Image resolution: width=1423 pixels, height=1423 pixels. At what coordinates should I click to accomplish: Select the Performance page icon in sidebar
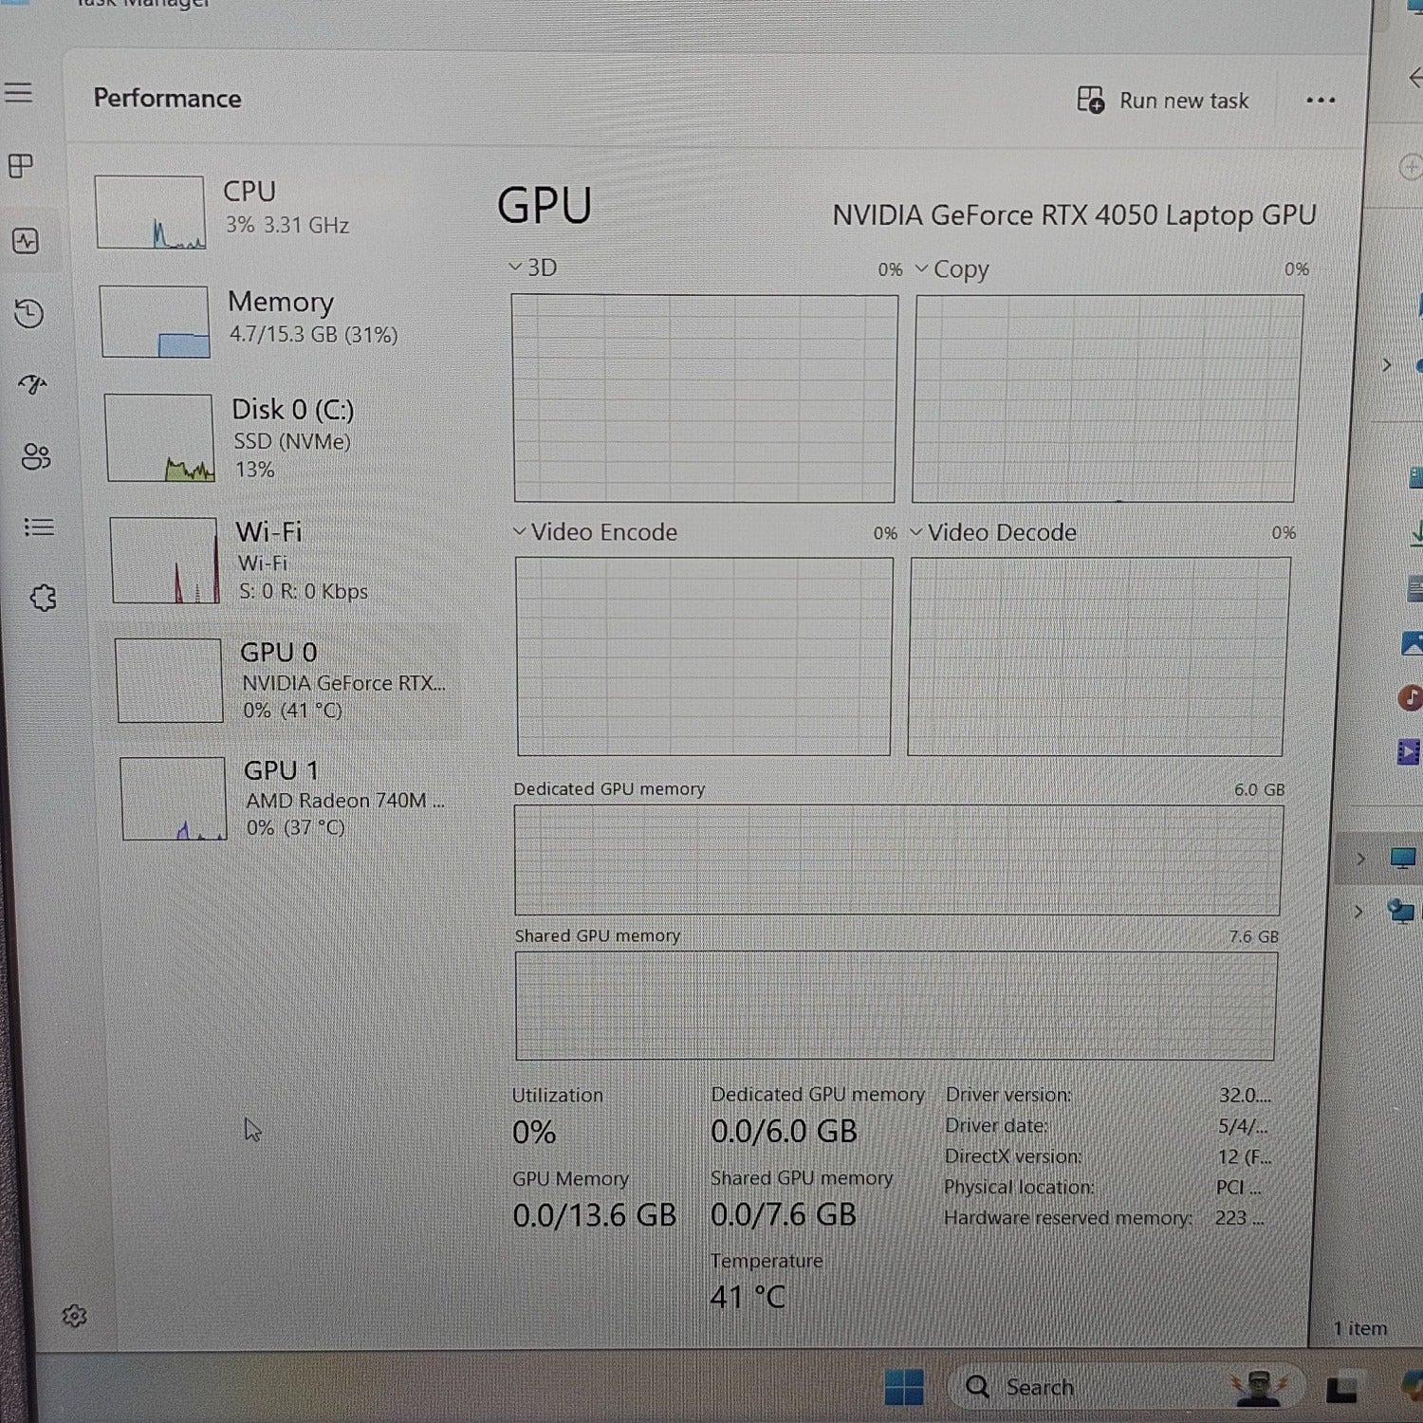click(x=26, y=241)
